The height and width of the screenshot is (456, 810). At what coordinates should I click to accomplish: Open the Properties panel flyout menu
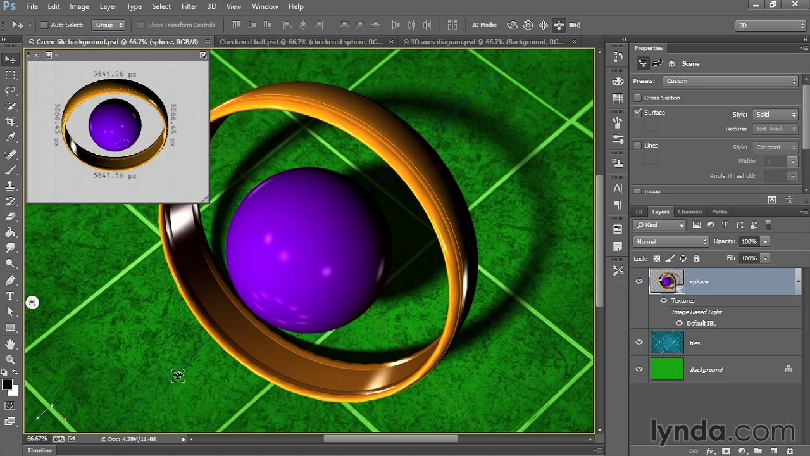[803, 48]
